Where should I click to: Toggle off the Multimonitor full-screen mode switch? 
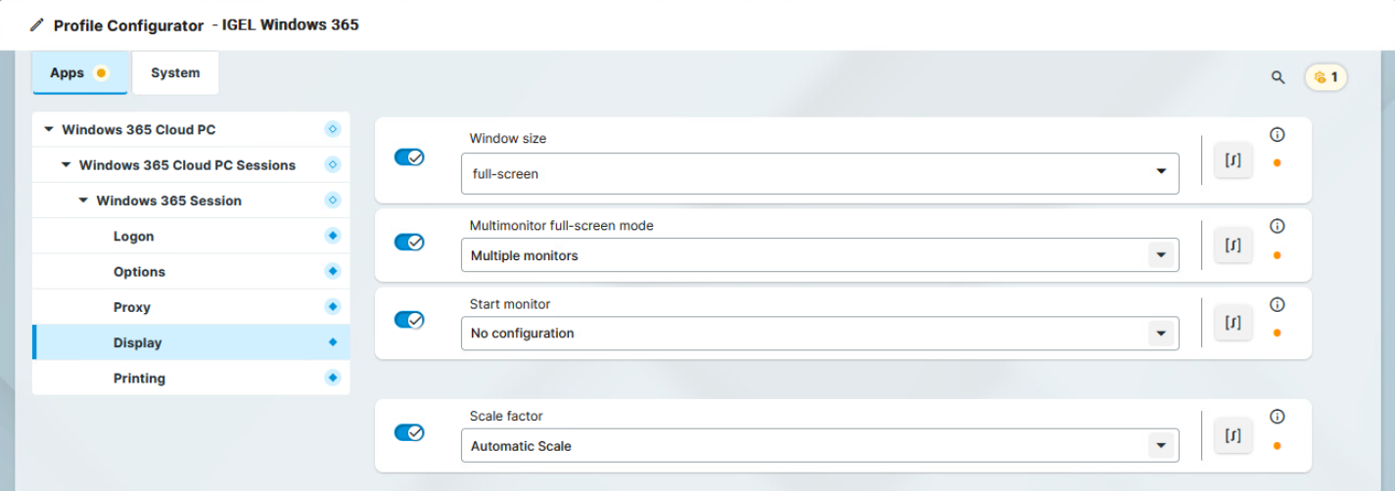coord(409,242)
